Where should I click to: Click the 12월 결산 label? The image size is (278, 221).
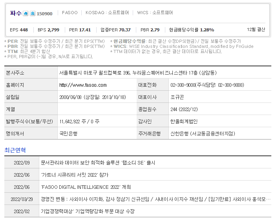point(256,29)
